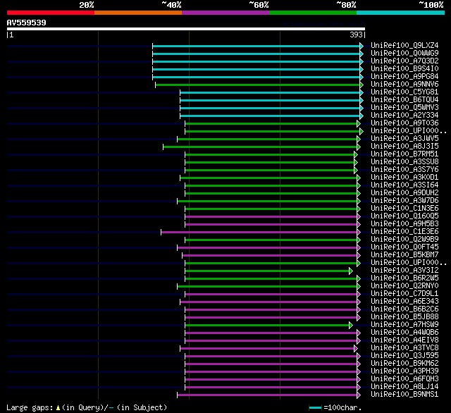The image size is (451, 413).
Task: Click the UniRef100_A3SI64 label
Action: click(x=404, y=185)
